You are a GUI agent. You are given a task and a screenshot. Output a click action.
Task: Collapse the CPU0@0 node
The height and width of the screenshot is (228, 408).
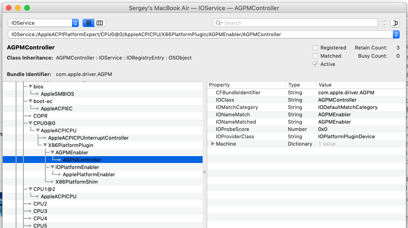click(30, 123)
